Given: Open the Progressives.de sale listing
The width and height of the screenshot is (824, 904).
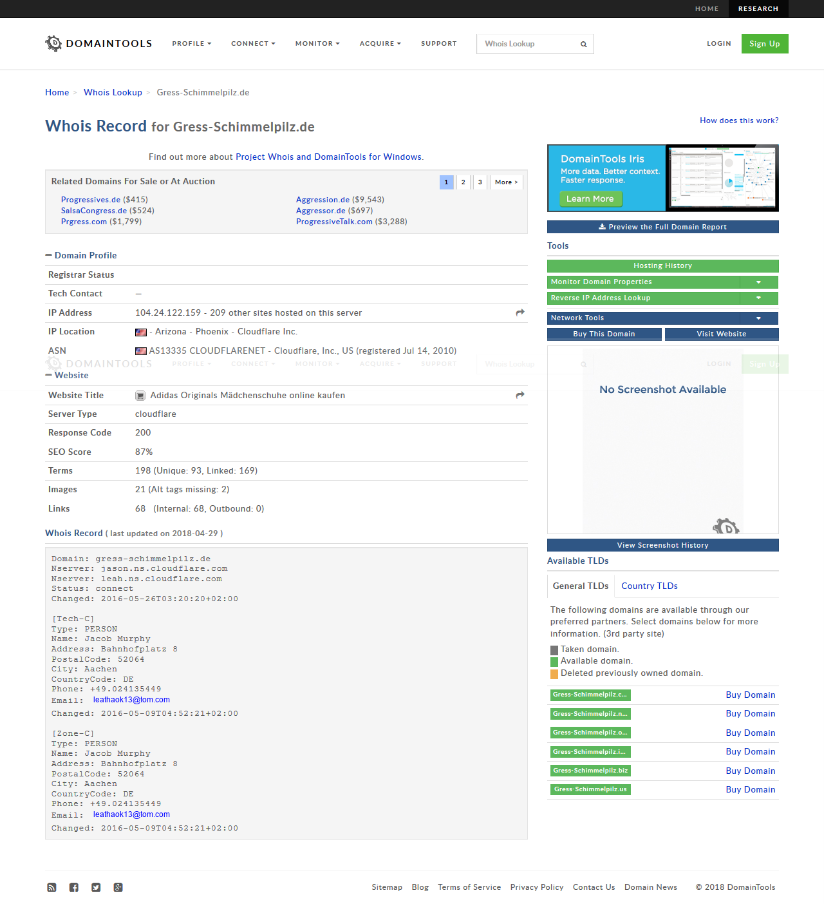Looking at the screenshot, I should 91,200.
